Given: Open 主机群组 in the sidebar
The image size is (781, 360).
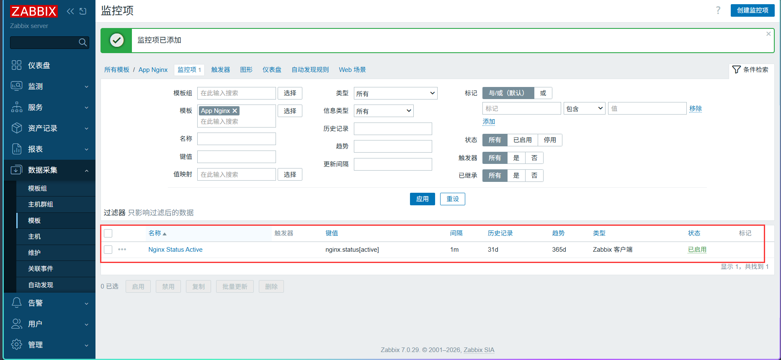Looking at the screenshot, I should (x=41, y=204).
